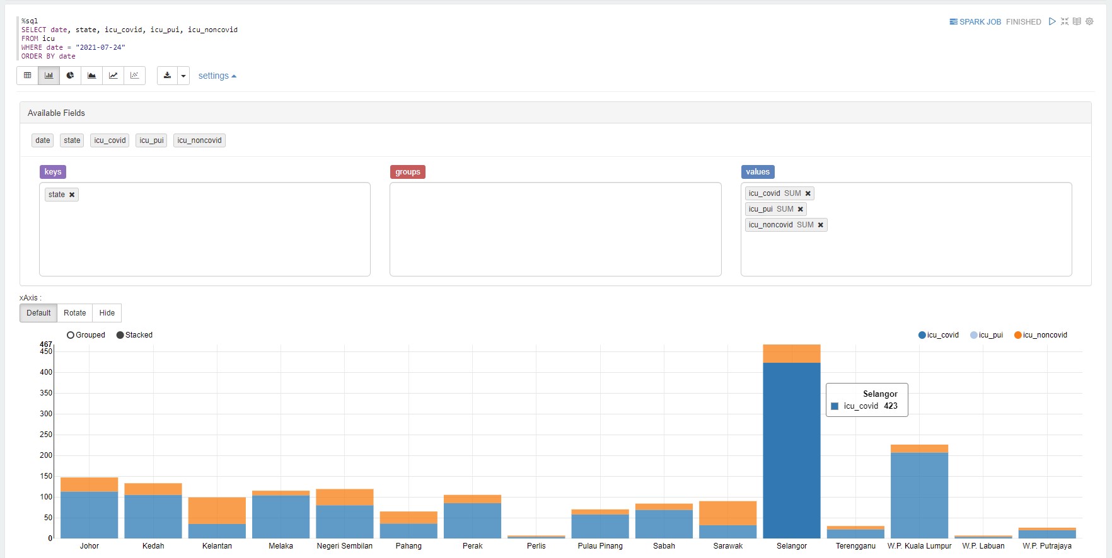Switch to table view
Screen dimensions: 1112x558
28,76
